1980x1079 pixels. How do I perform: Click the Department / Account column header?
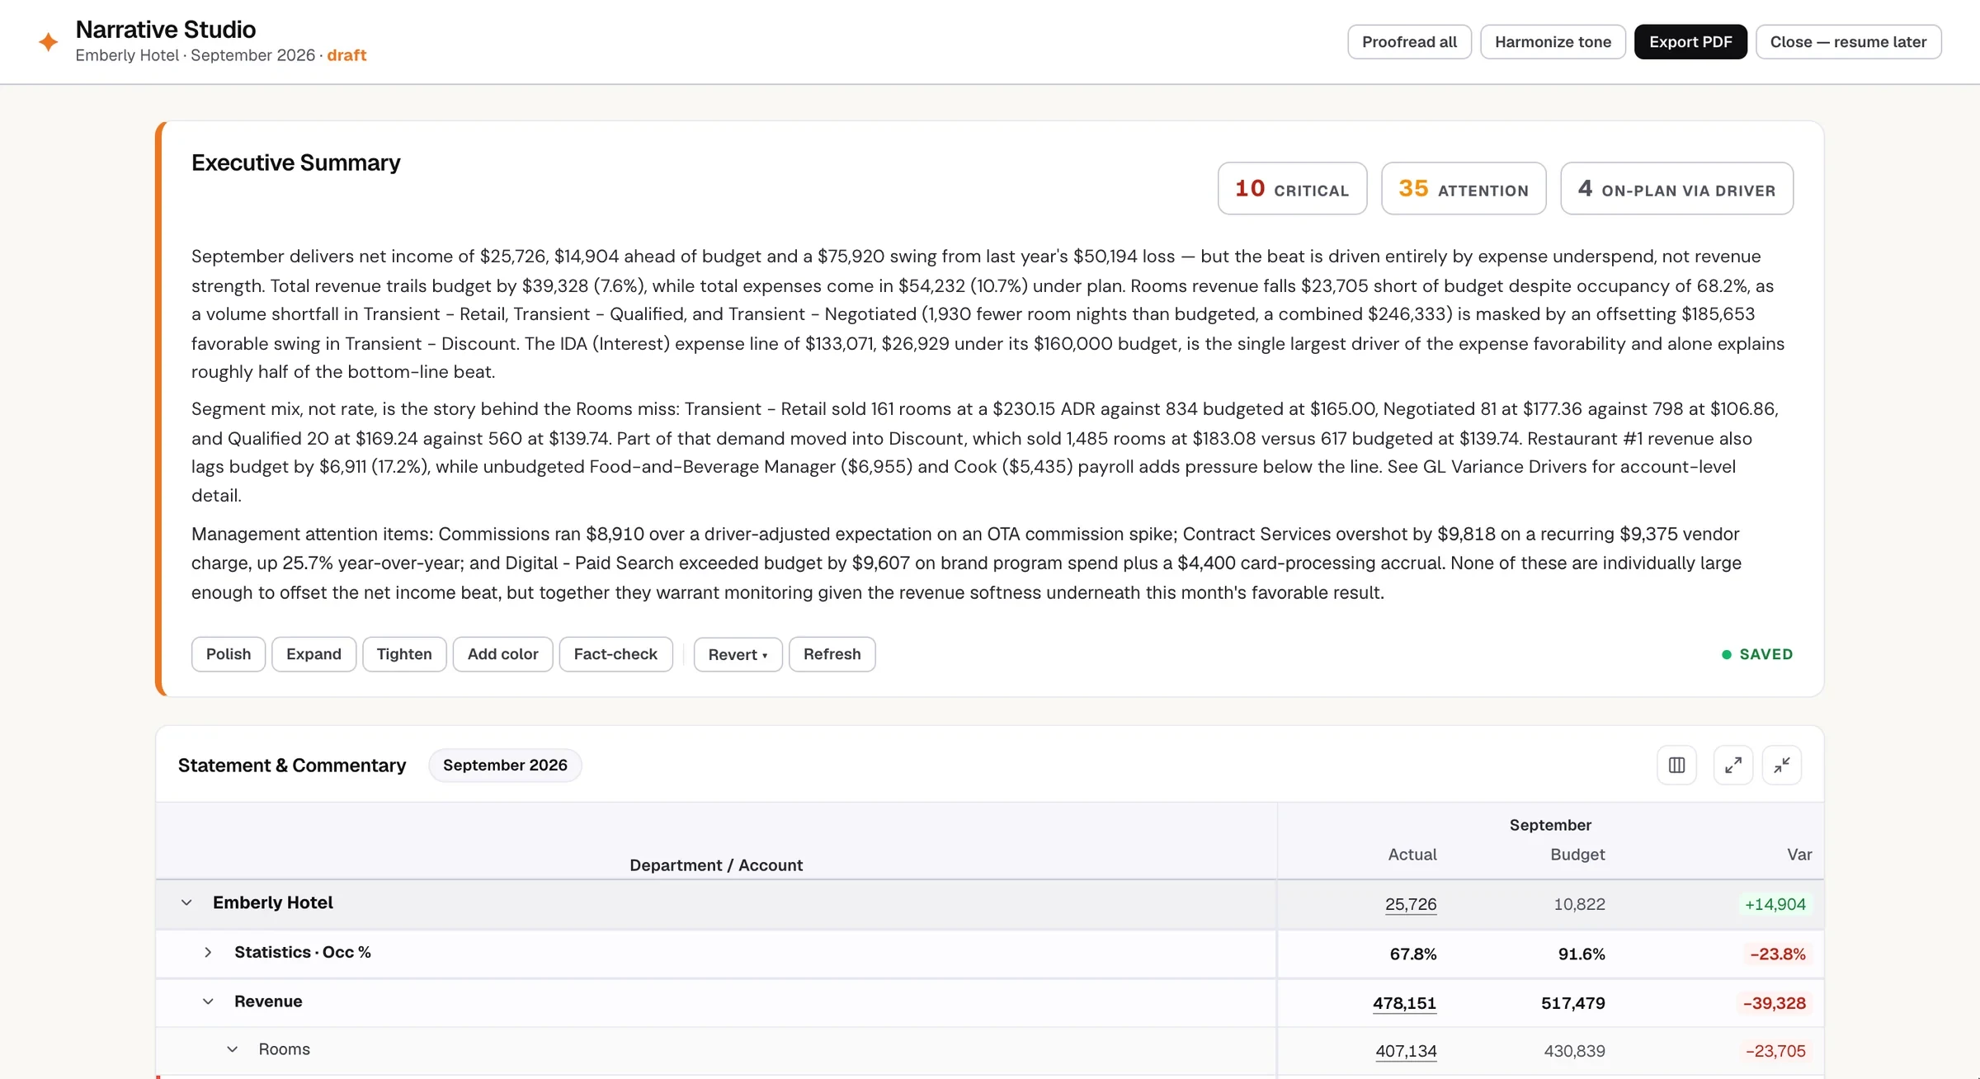715,865
